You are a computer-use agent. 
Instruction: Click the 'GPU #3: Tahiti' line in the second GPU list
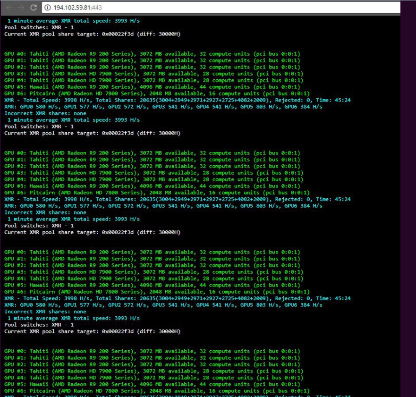(x=153, y=173)
